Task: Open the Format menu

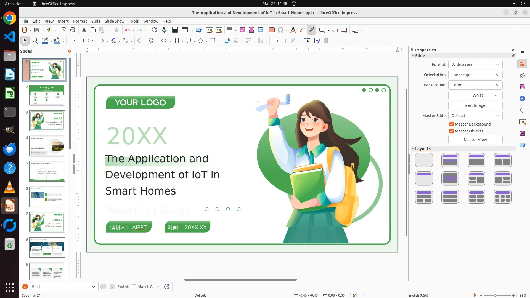Action: 80,21
